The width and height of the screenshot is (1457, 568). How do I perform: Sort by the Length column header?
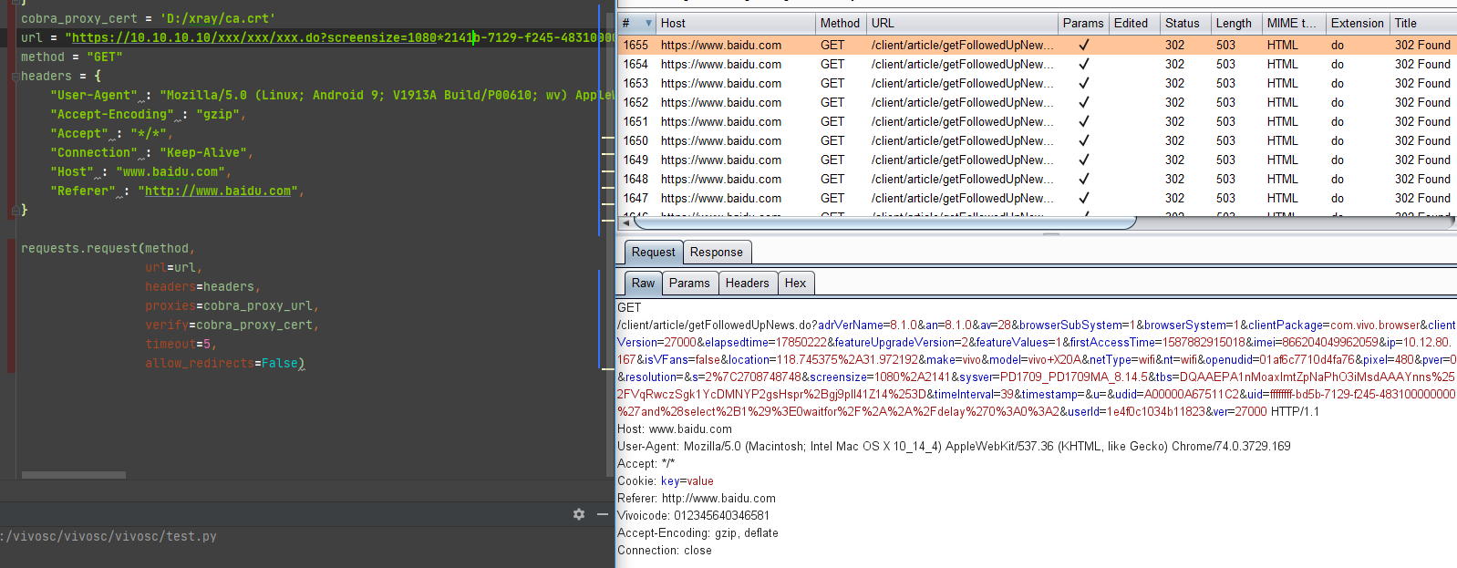tap(1235, 24)
